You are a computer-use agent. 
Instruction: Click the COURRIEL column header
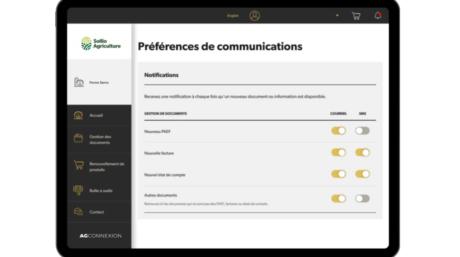coord(338,113)
